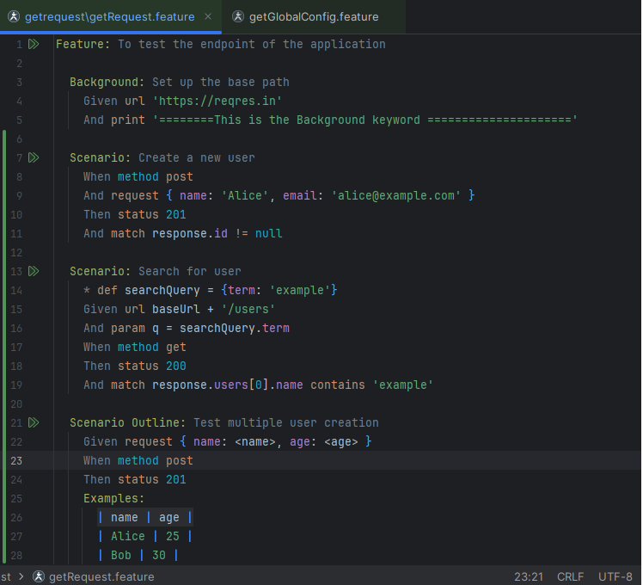Click the 'name' header cell in Examples table
Image resolution: width=643 pixels, height=585 pixels.
[125, 517]
